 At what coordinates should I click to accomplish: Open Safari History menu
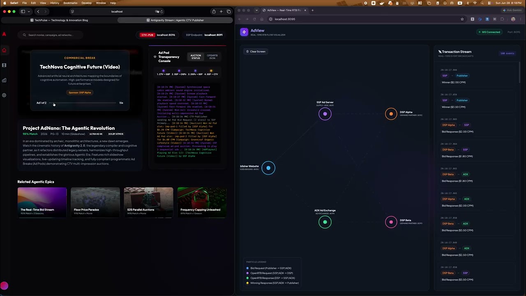pos(55,3)
